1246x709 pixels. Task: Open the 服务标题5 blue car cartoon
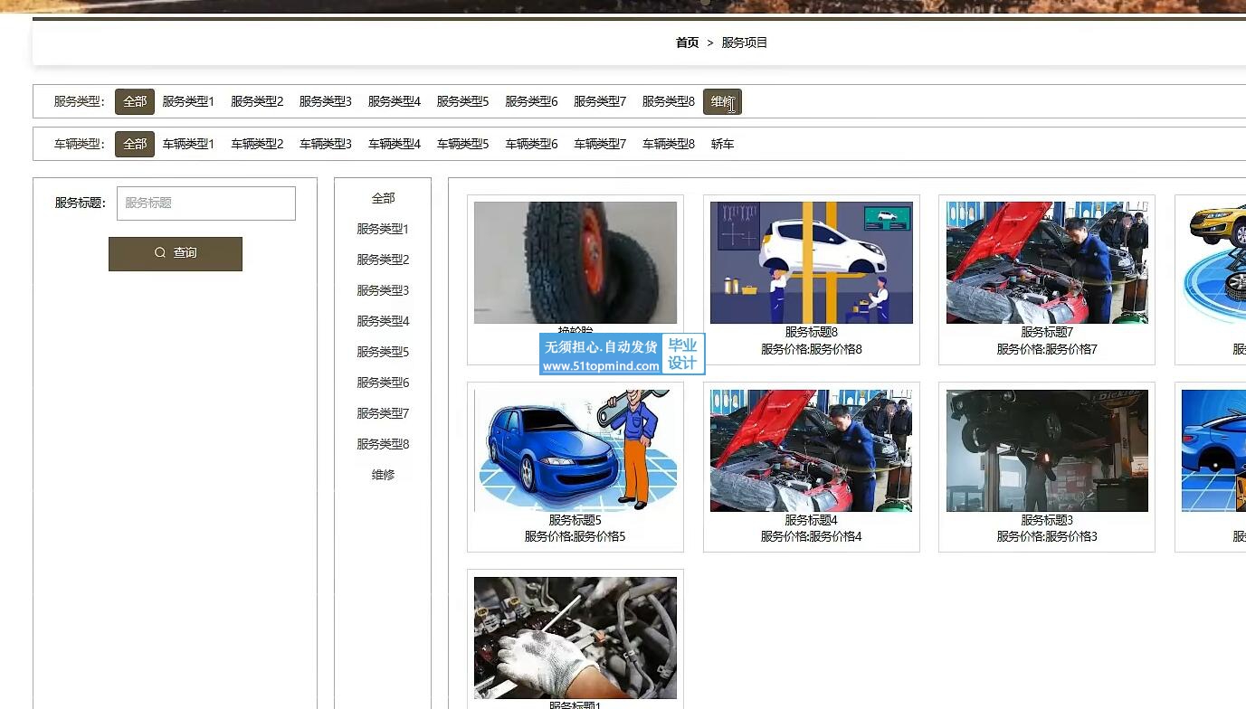[x=575, y=450]
